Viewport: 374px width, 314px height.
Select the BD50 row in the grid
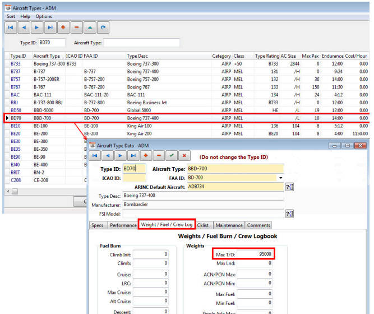[x=187, y=110]
